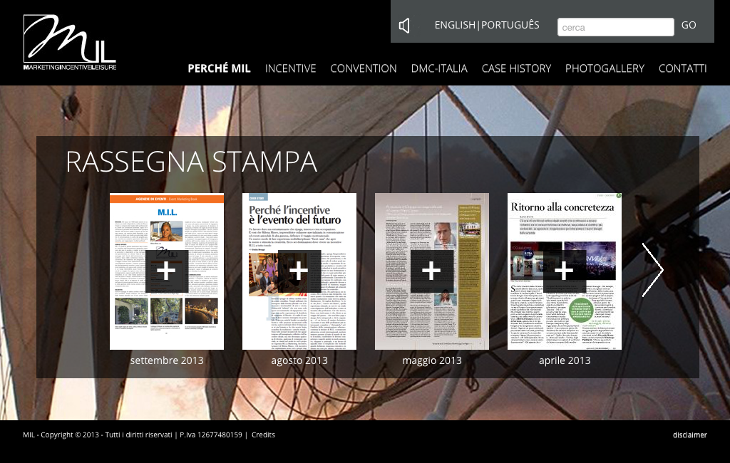Click the plus zoom icon on aprile 2013 article

tap(564, 271)
